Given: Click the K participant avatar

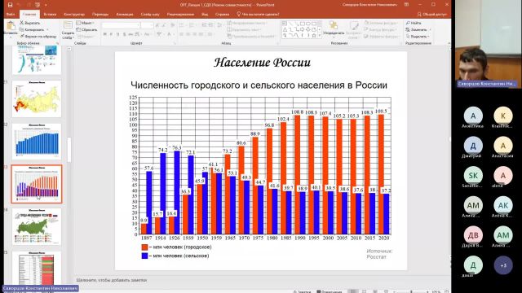Looking at the screenshot, I should (503, 116).
